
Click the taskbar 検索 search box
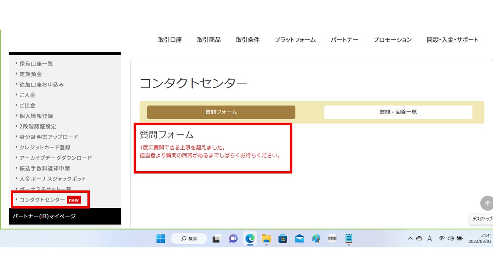tap(189, 239)
